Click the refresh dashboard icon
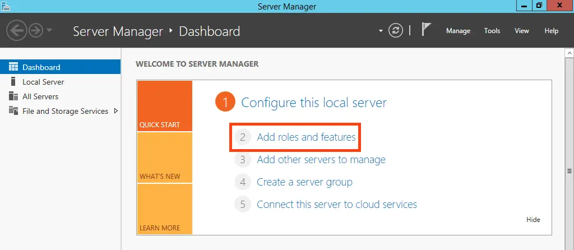This screenshot has width=574, height=250. pyautogui.click(x=396, y=31)
